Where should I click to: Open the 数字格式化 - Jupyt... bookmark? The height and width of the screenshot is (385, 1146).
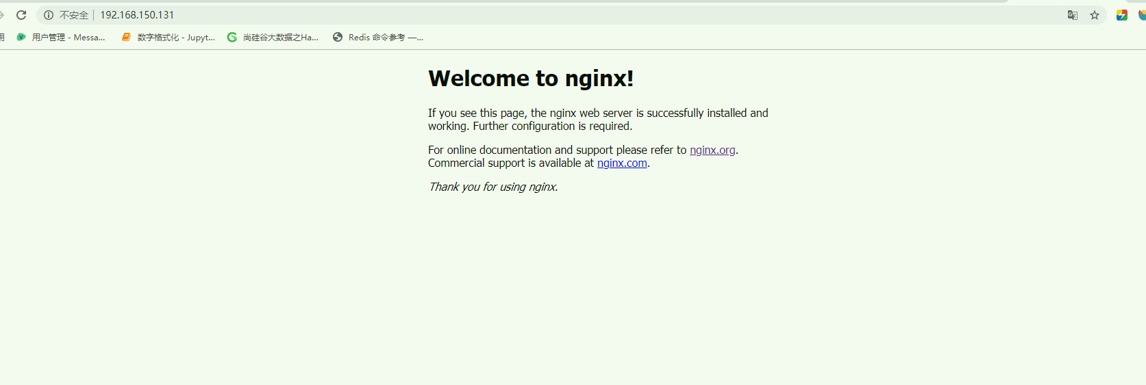169,38
